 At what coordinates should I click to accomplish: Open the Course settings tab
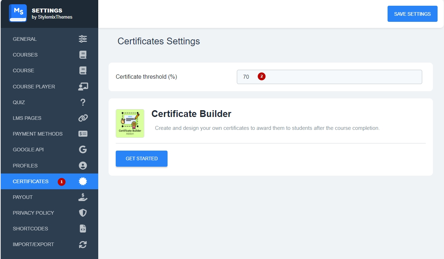tap(24, 70)
